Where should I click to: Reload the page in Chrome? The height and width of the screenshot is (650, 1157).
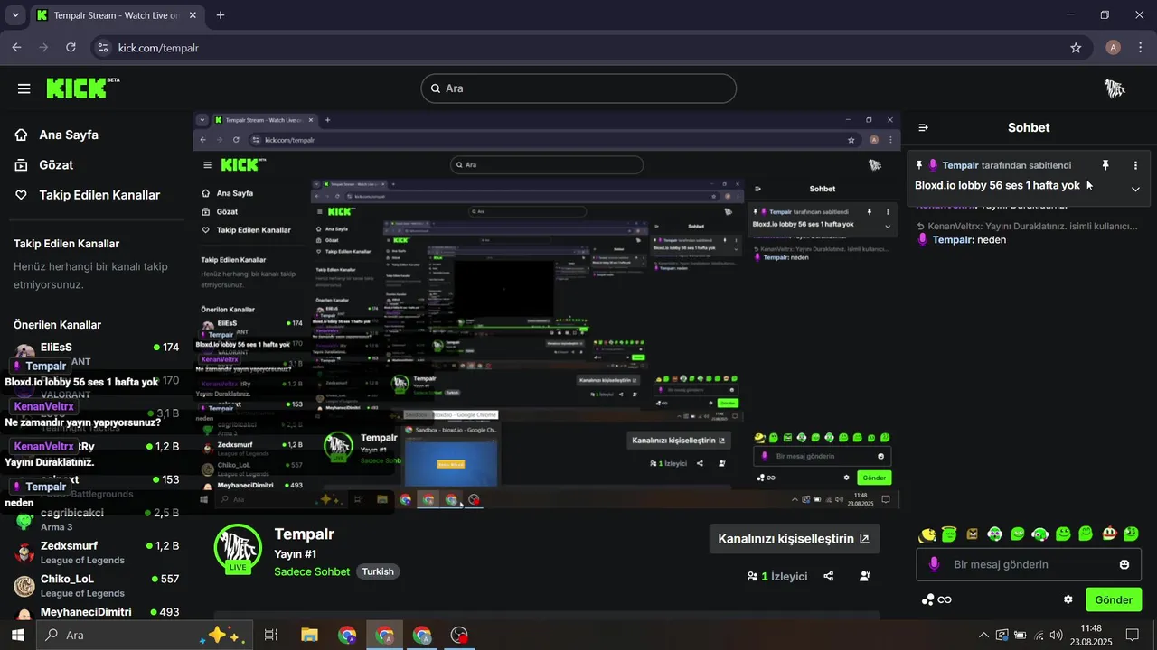71,47
